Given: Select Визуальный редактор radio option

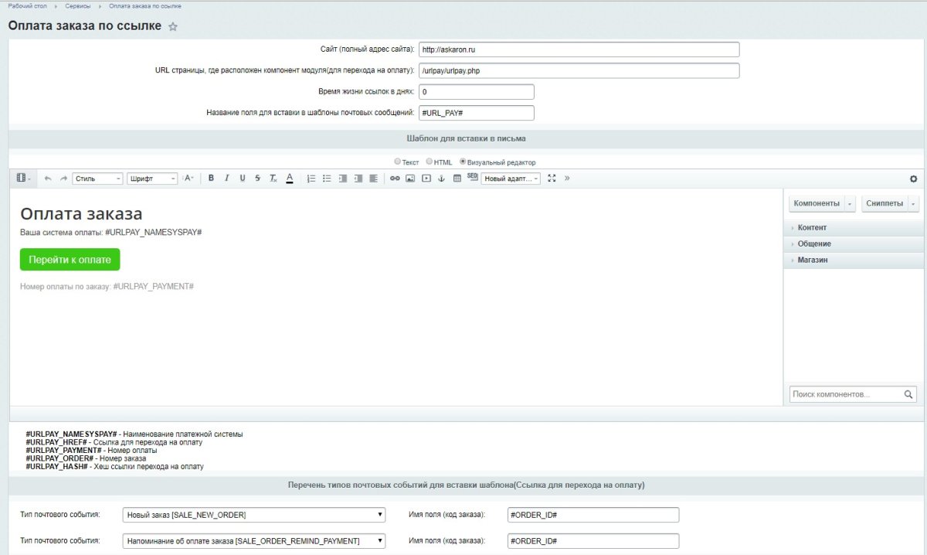Looking at the screenshot, I should [463, 162].
